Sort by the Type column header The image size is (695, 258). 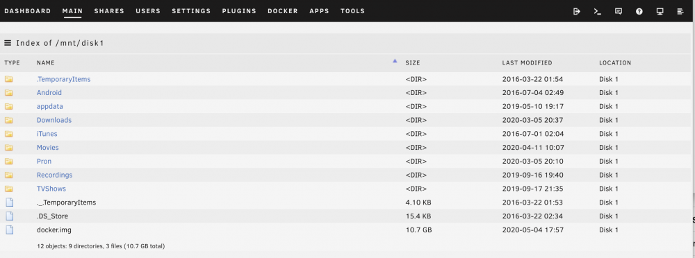coord(13,63)
